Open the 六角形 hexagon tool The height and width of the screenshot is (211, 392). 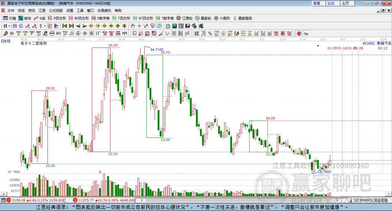[222, 18]
